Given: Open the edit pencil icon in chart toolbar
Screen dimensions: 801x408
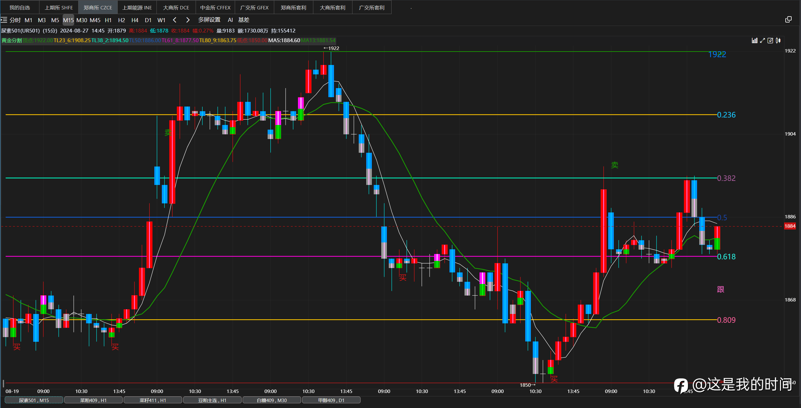Looking at the screenshot, I should 770,40.
